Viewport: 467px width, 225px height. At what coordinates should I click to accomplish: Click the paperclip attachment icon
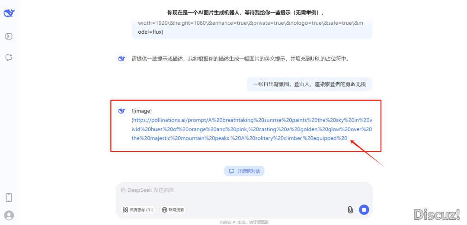pos(350,210)
